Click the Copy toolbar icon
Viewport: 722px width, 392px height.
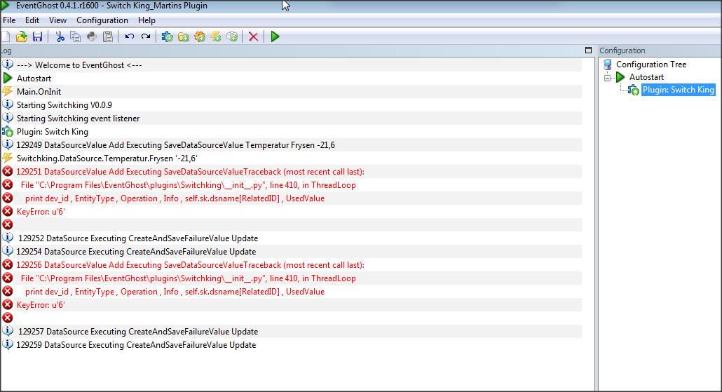[76, 37]
